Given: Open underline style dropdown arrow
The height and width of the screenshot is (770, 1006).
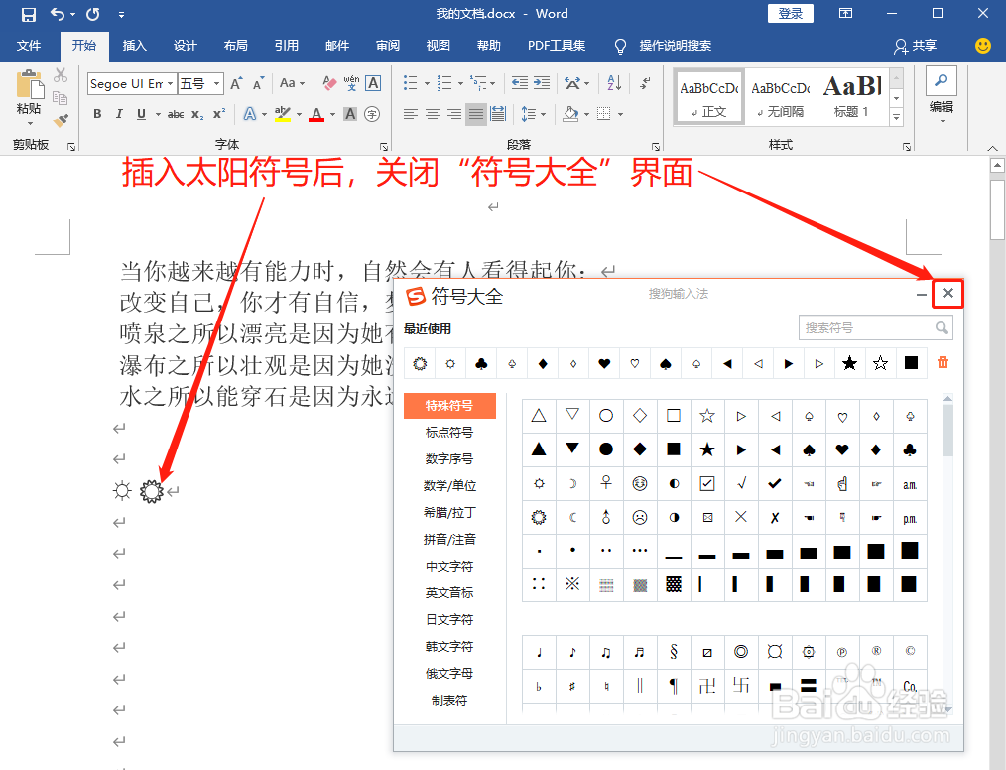Looking at the screenshot, I should 158,114.
